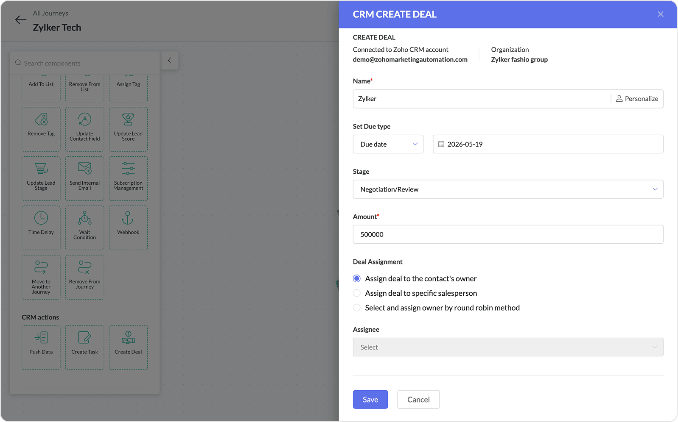Open the Stage dropdown showing Negotiation/Review
This screenshot has width=678, height=422.
pos(508,189)
